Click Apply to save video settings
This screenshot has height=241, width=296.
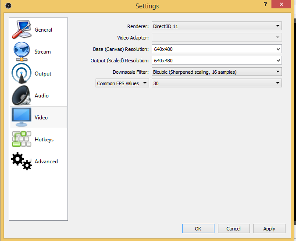click(x=269, y=229)
